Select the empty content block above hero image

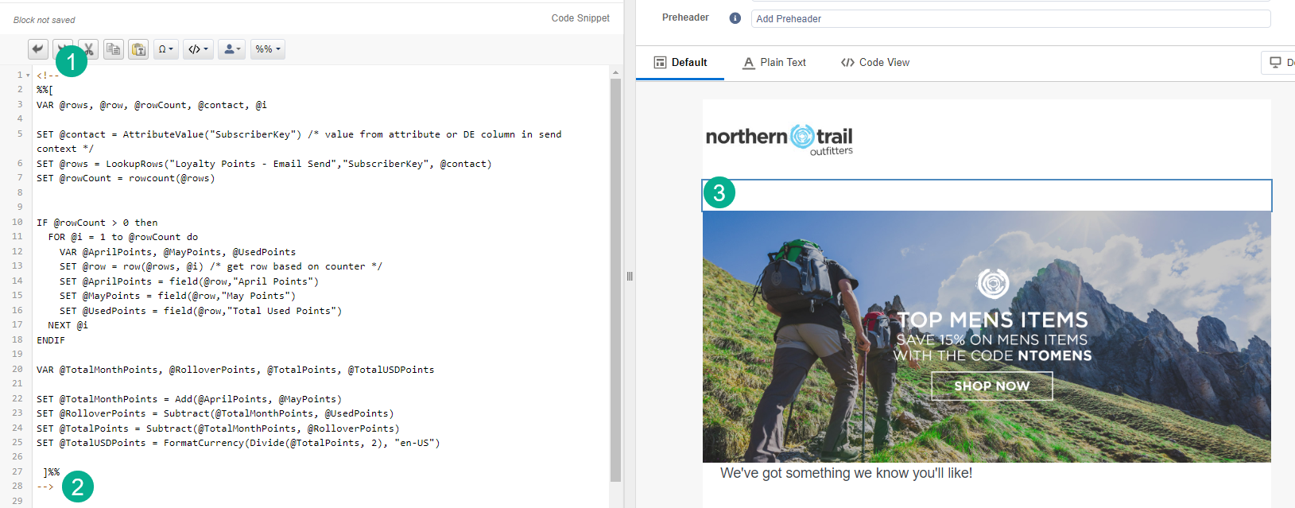point(986,196)
